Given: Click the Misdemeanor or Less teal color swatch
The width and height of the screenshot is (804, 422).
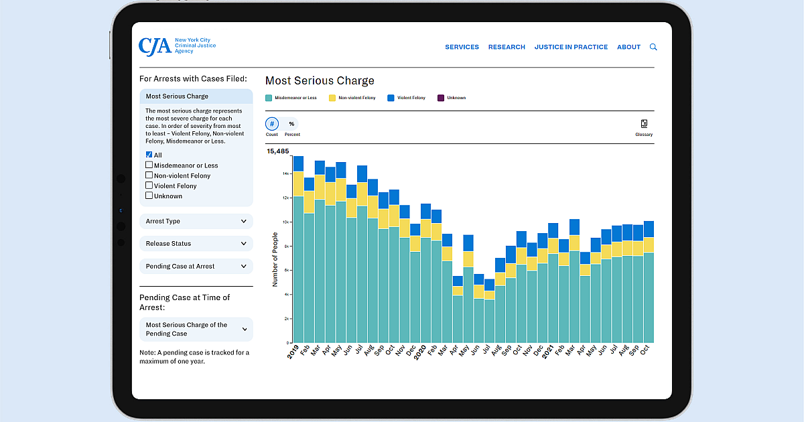Looking at the screenshot, I should point(268,97).
